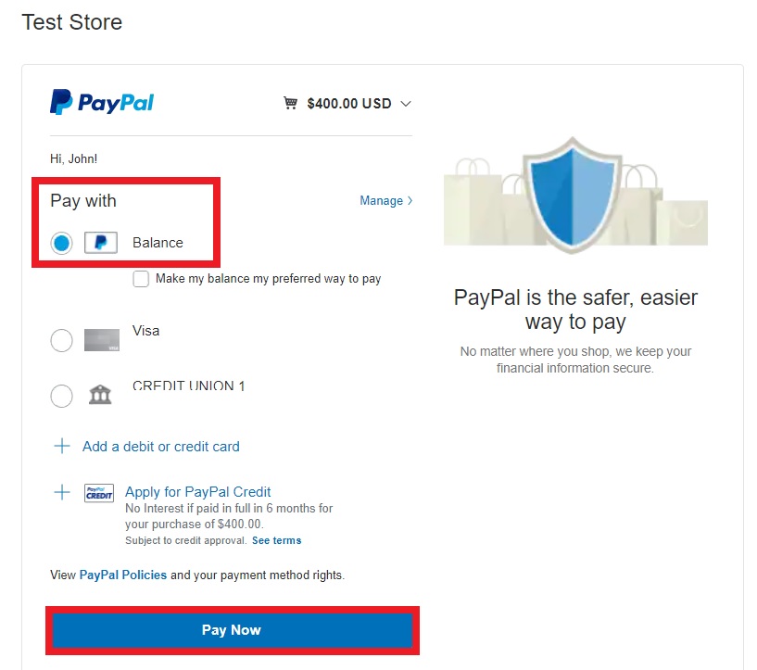The width and height of the screenshot is (757, 670).
Task: Click the shopping cart icon
Action: click(x=290, y=103)
